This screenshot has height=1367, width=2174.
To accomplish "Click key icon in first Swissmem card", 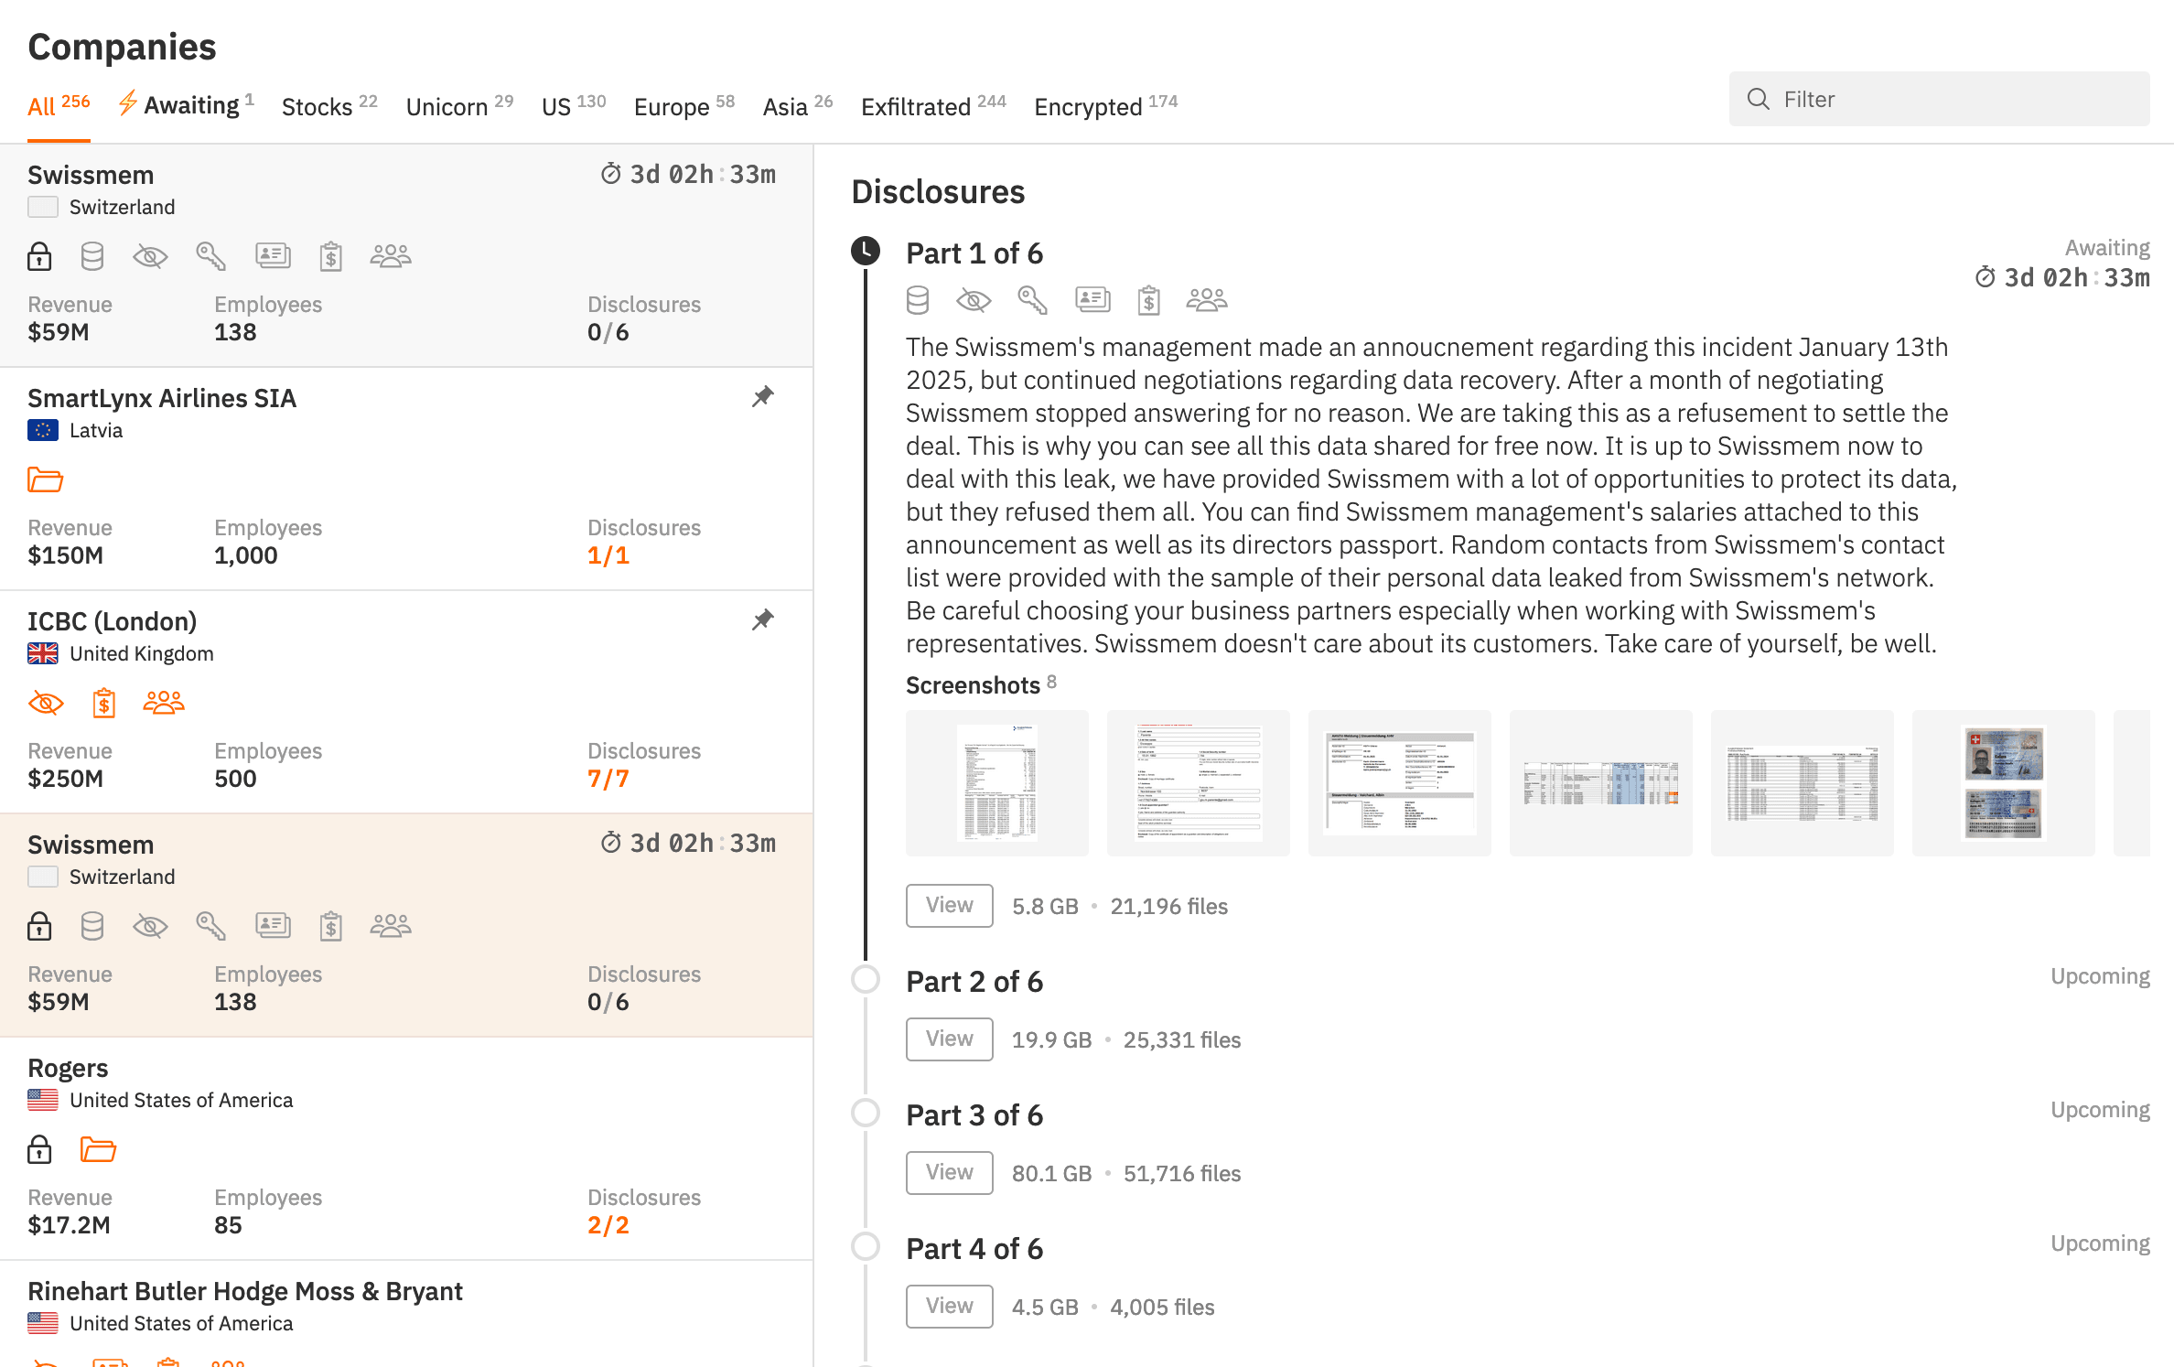I will point(210,256).
